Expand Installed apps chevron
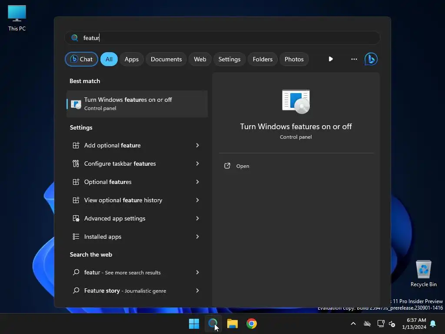This screenshot has width=445, height=334. [198, 237]
